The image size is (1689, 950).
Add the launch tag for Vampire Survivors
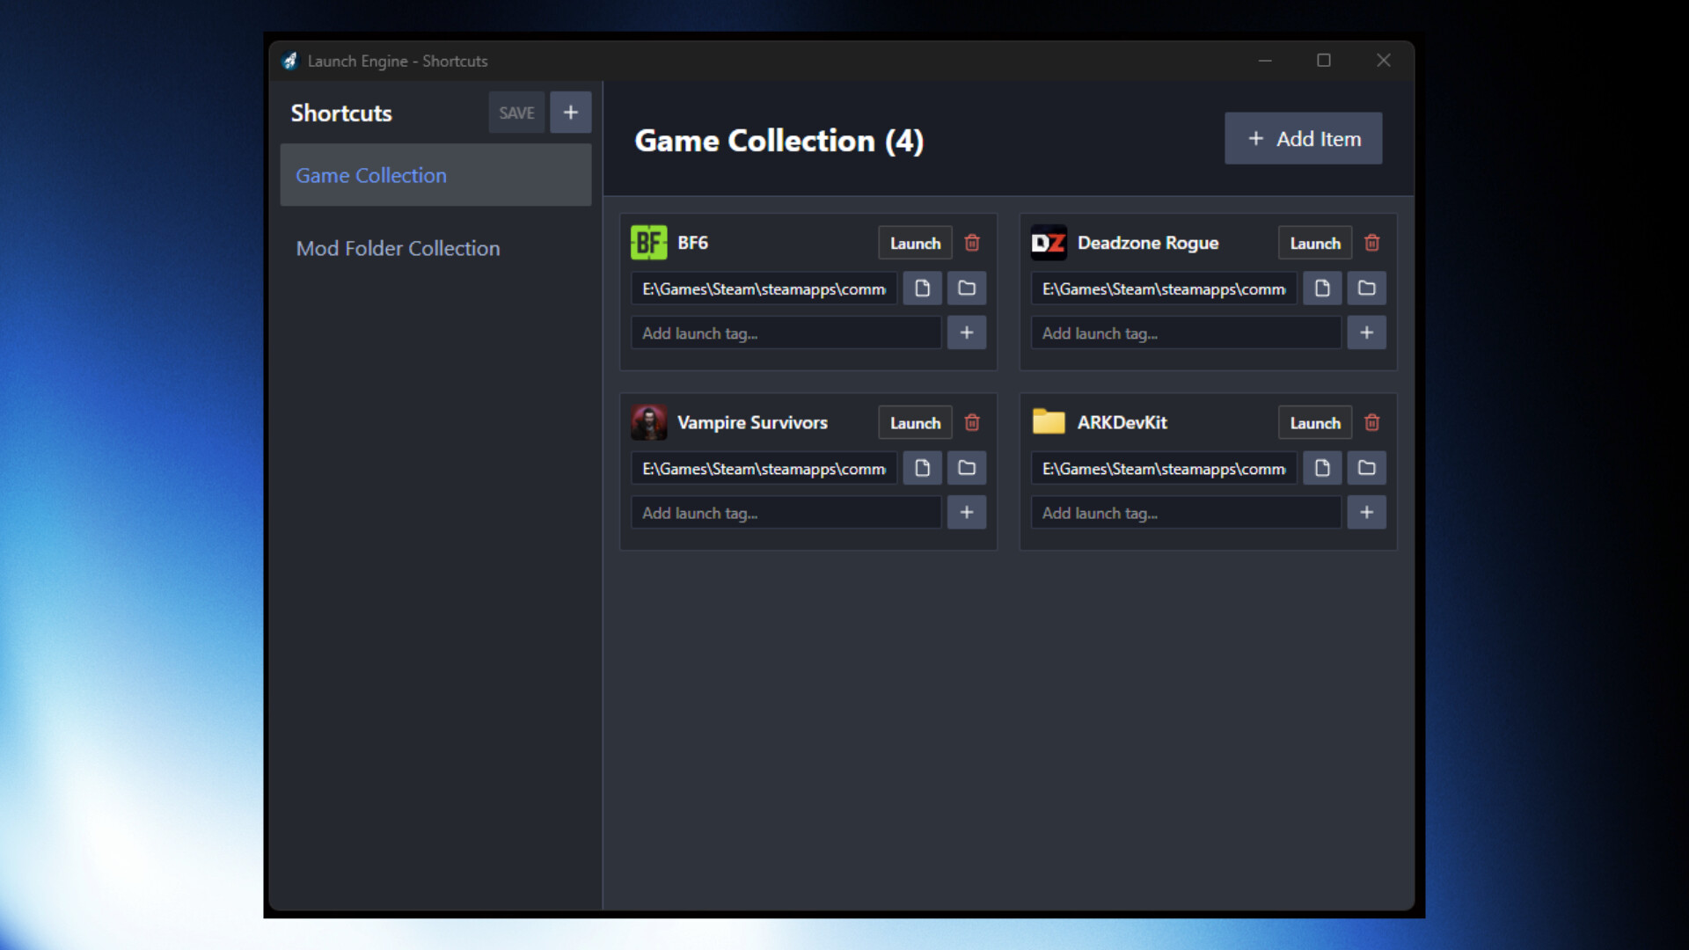967,512
